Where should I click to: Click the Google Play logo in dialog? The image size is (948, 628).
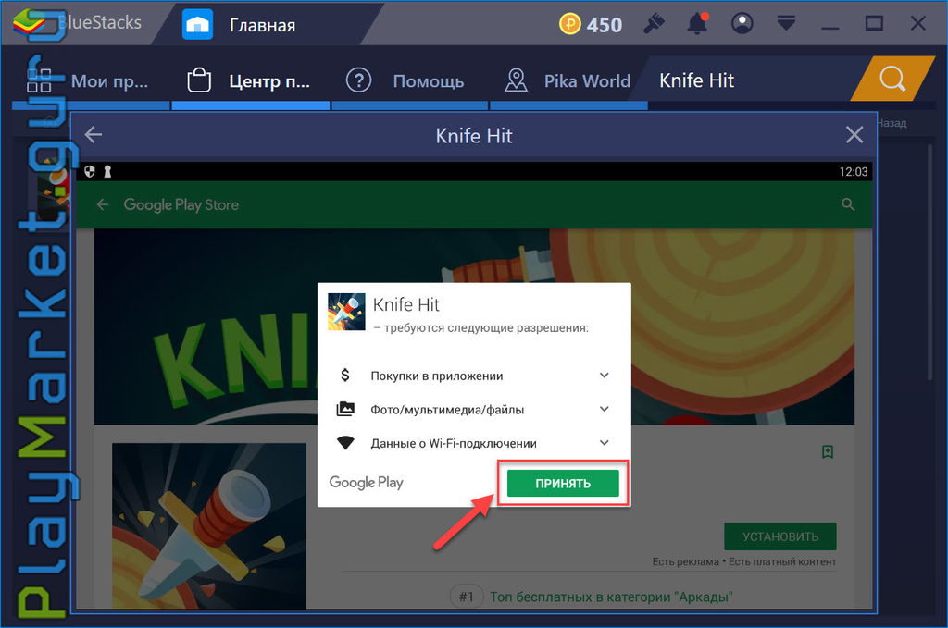[366, 483]
